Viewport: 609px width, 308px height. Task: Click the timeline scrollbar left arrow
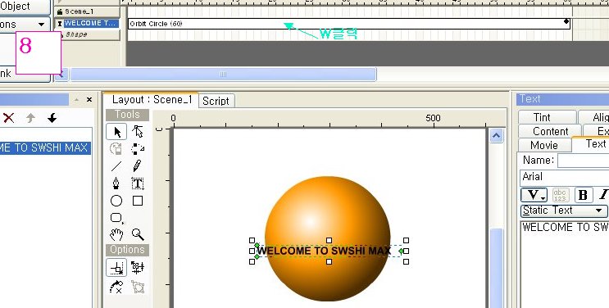[x=61, y=75]
